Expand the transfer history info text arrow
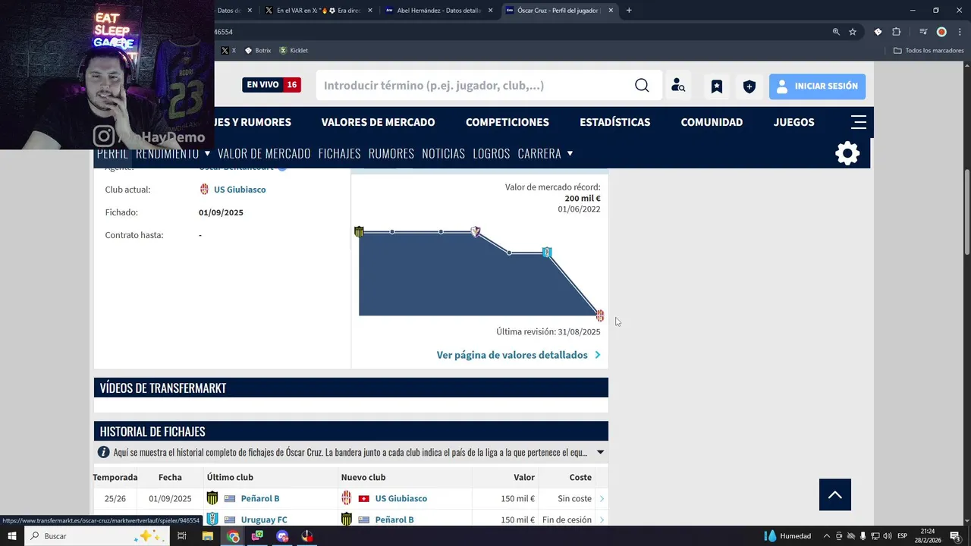 click(600, 452)
